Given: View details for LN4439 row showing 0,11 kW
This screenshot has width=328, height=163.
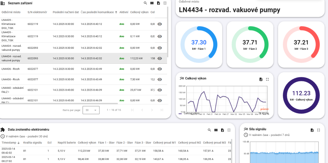Looking at the screenshot, I should (160, 36).
